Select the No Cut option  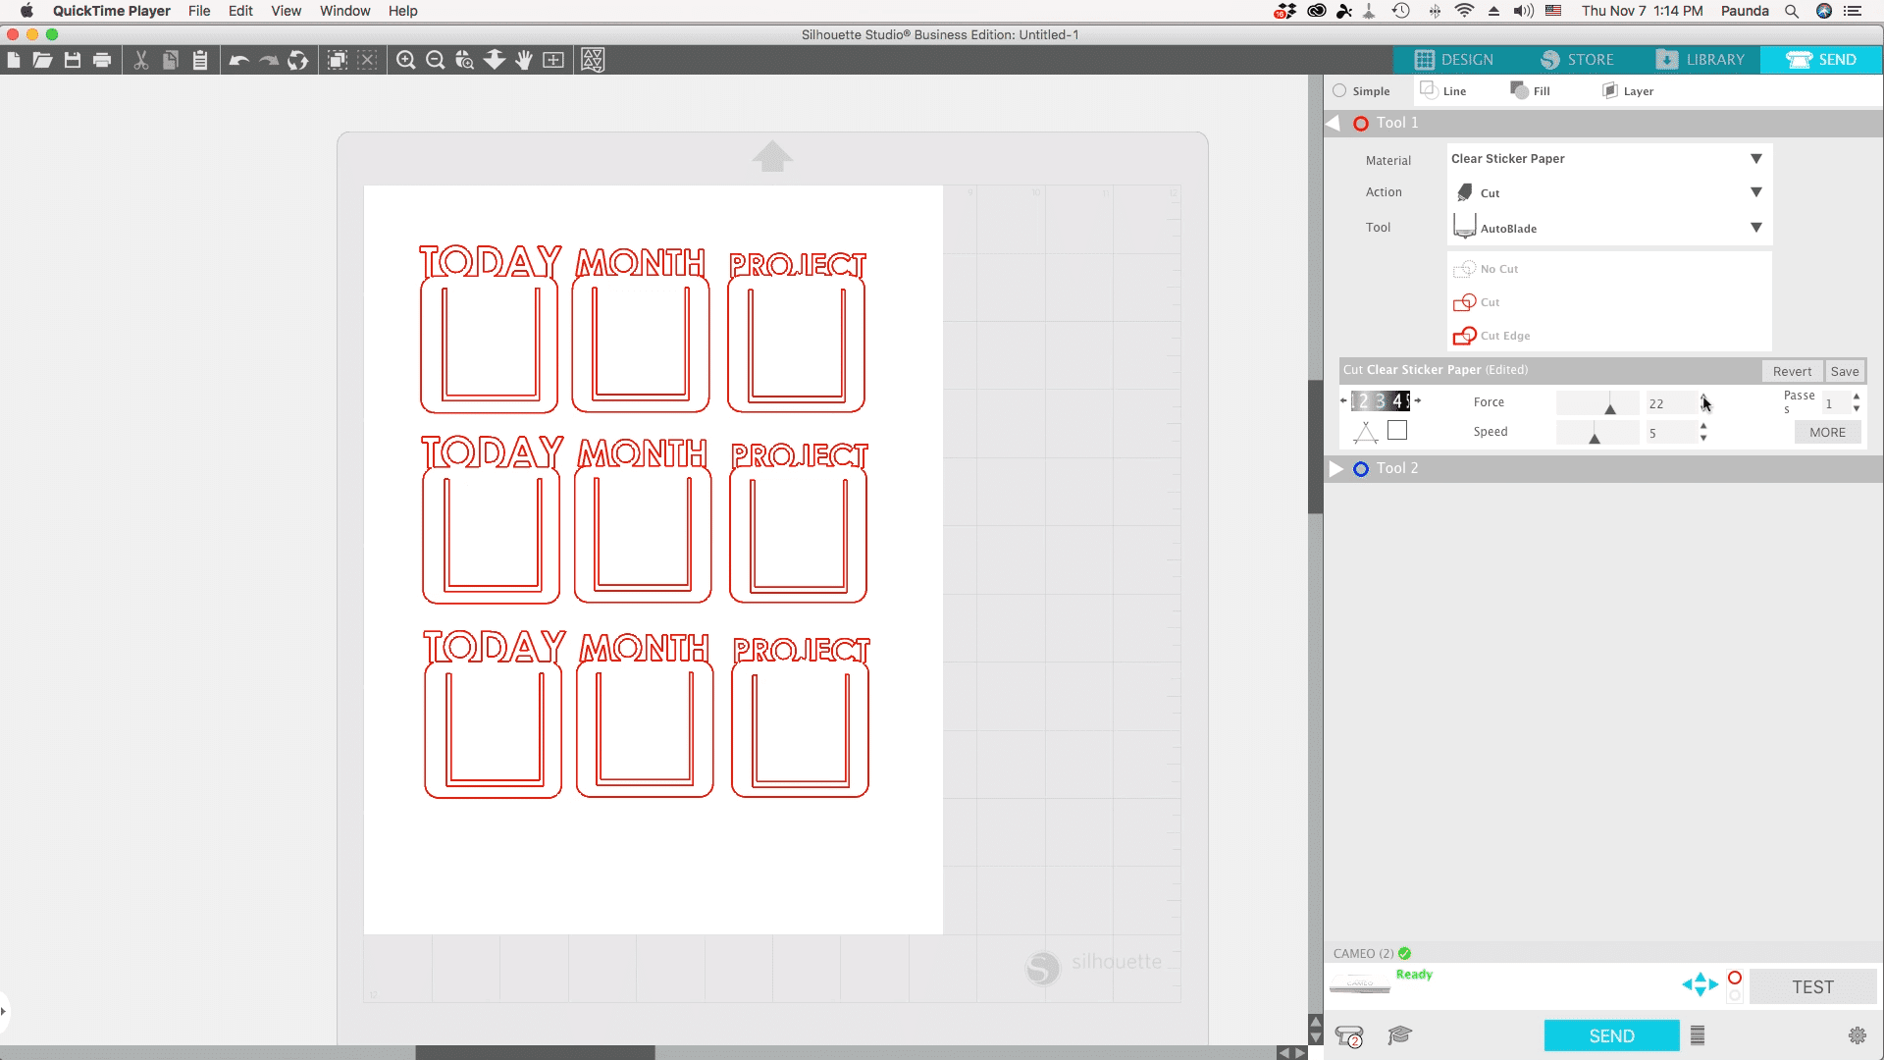[1498, 269]
